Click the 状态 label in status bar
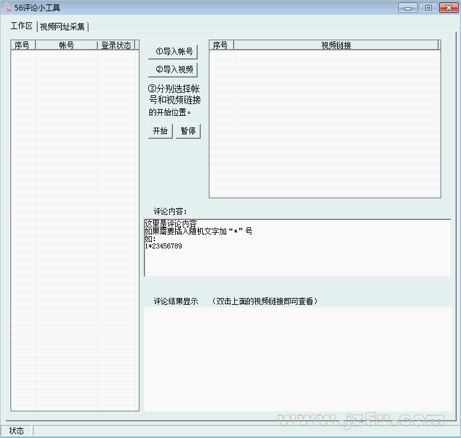Viewport: 461px width, 438px height. [17, 431]
